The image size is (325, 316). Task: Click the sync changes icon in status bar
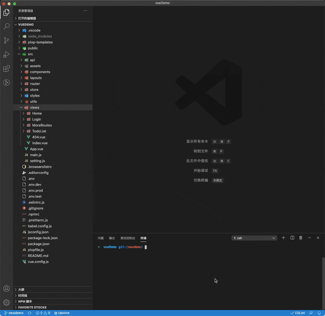[30, 313]
